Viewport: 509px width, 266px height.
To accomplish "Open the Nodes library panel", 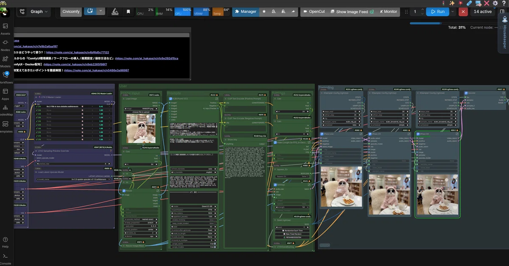I will coord(6,45).
